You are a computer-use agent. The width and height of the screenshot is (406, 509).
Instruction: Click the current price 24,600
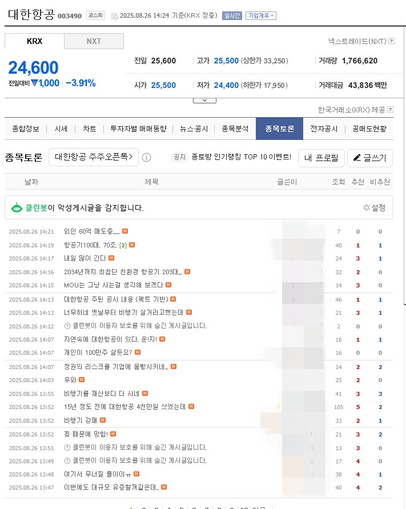coord(34,67)
